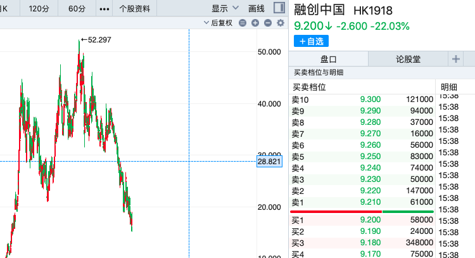The height and width of the screenshot is (258, 475).
Task: Open 个股资料 stock info tab
Action: pyautogui.click(x=135, y=8)
